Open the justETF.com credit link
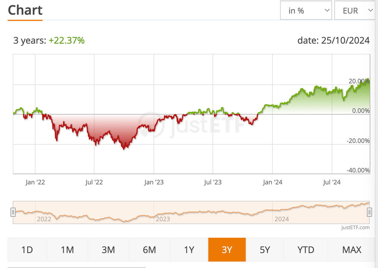The image size is (378, 268). click(355, 227)
